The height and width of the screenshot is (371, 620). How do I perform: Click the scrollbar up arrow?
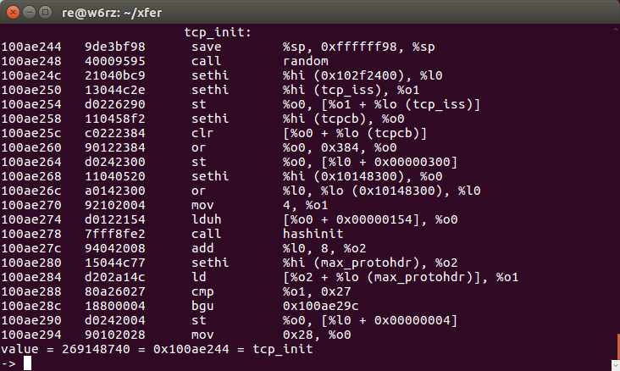[616, 30]
